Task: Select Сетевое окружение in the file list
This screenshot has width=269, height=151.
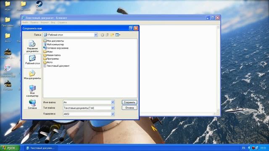Action: click(x=56, y=48)
